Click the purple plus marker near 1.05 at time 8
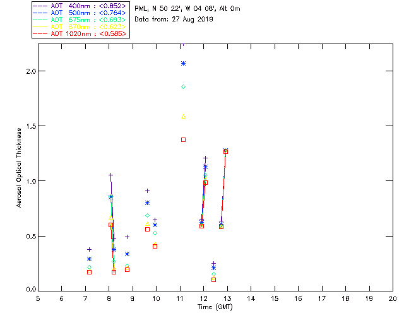The image size is (404, 323). click(110, 175)
